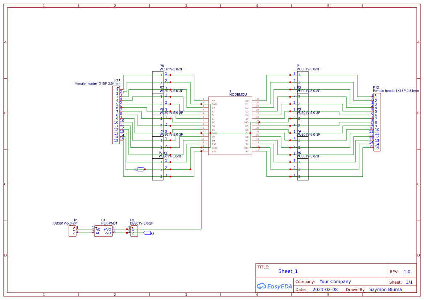This screenshot has height=300, width=424.
Task: Select the U2 two-pin terminal symbol
Action: pyautogui.click(x=73, y=231)
